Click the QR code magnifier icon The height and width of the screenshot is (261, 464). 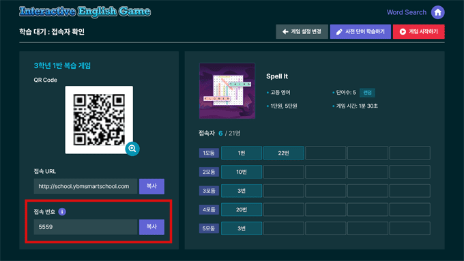[132, 149]
